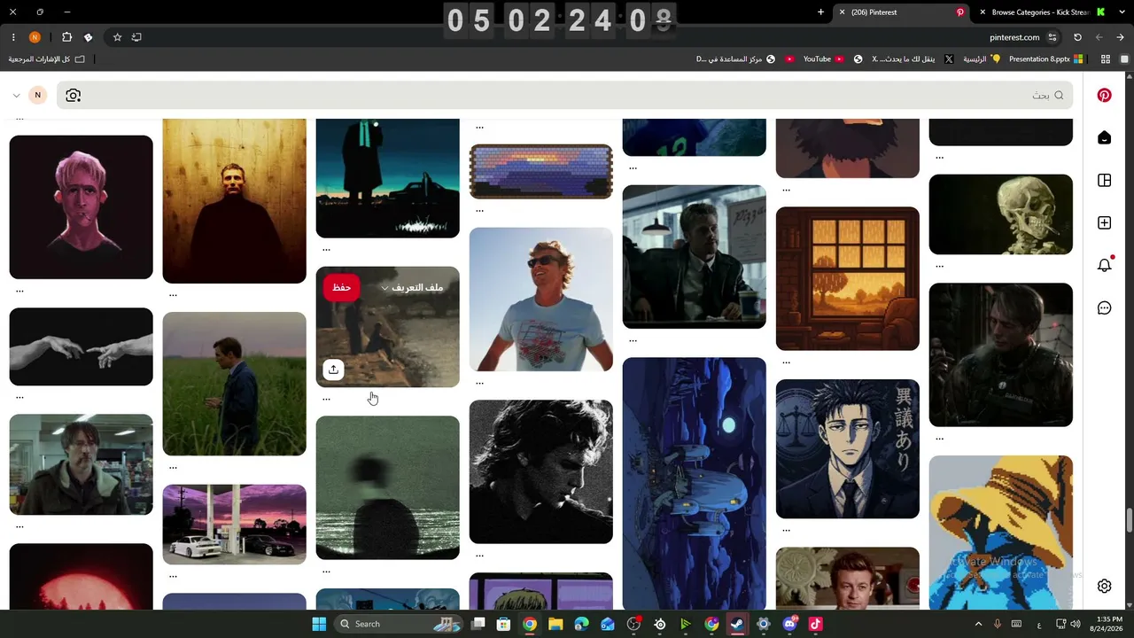Open the Windows taskbar Search box

pos(400,624)
